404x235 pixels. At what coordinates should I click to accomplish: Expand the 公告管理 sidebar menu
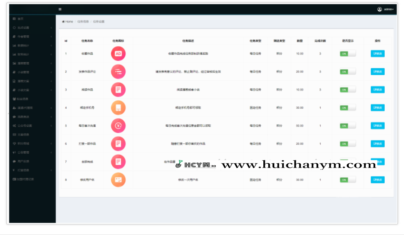coord(32,152)
